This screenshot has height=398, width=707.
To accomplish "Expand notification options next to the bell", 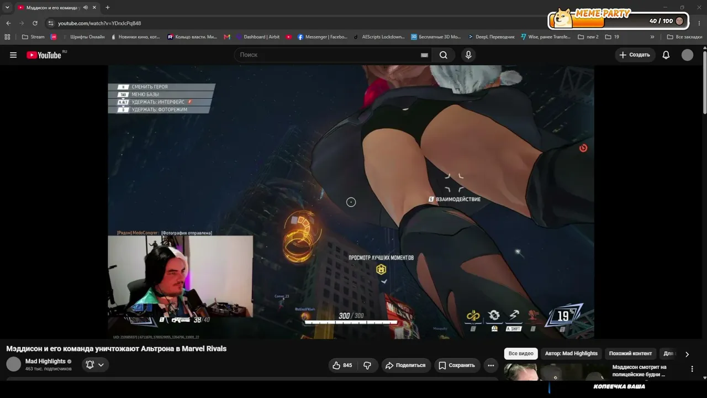I will pos(101,365).
